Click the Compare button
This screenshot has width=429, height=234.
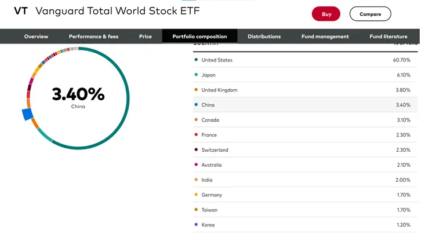[370, 14]
